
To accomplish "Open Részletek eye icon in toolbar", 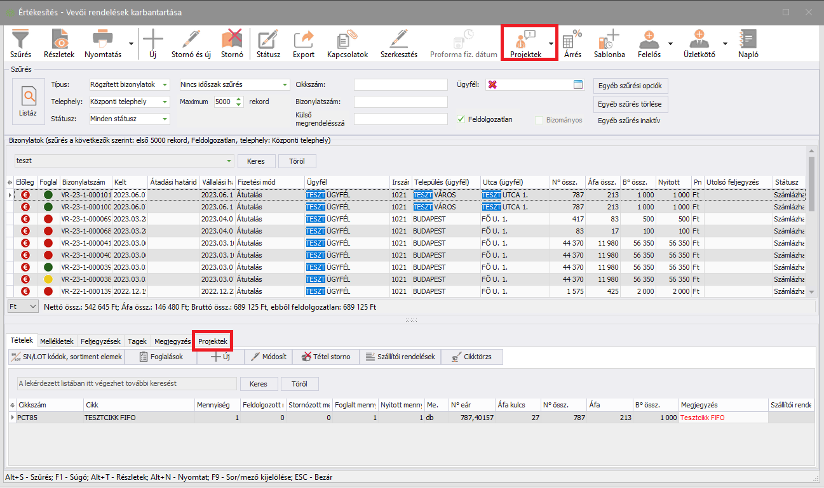I will click(59, 39).
